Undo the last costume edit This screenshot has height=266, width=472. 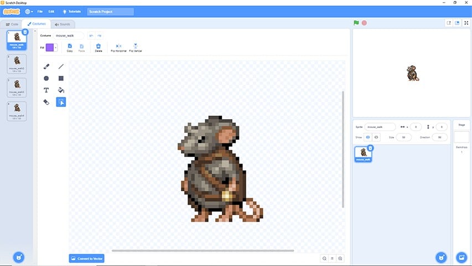(91, 35)
